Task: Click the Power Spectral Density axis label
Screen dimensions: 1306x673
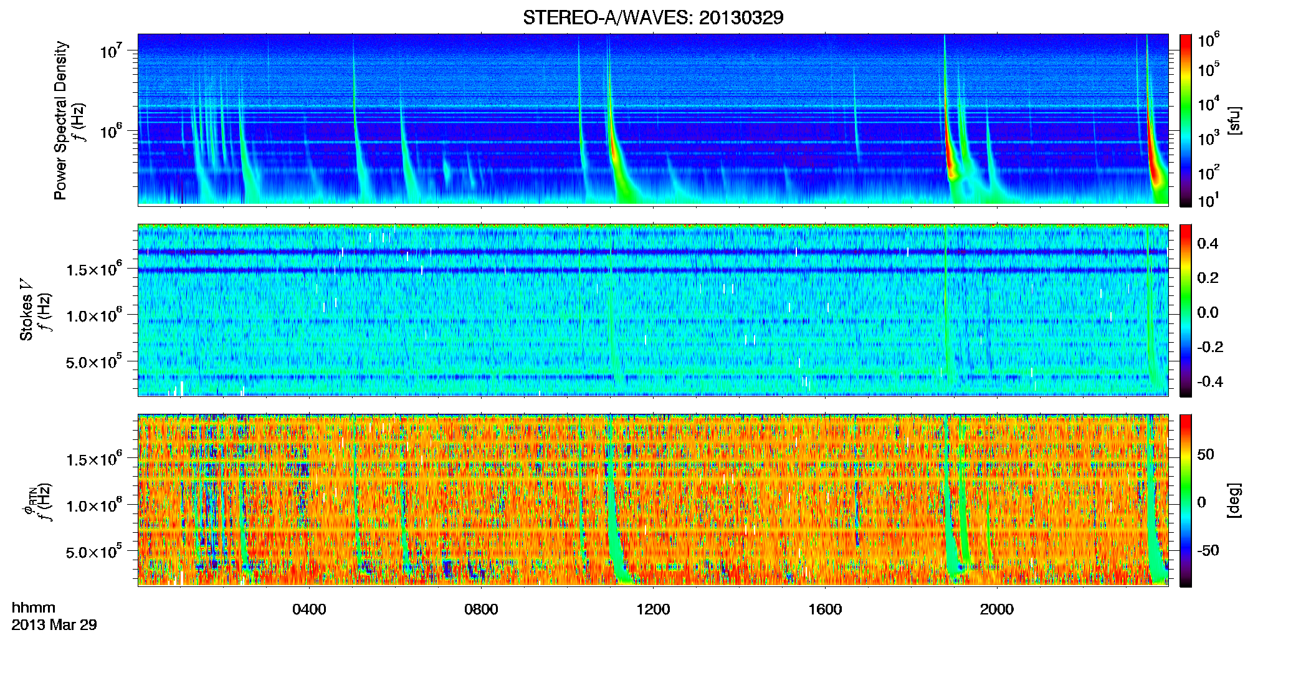Action: pyautogui.click(x=60, y=120)
